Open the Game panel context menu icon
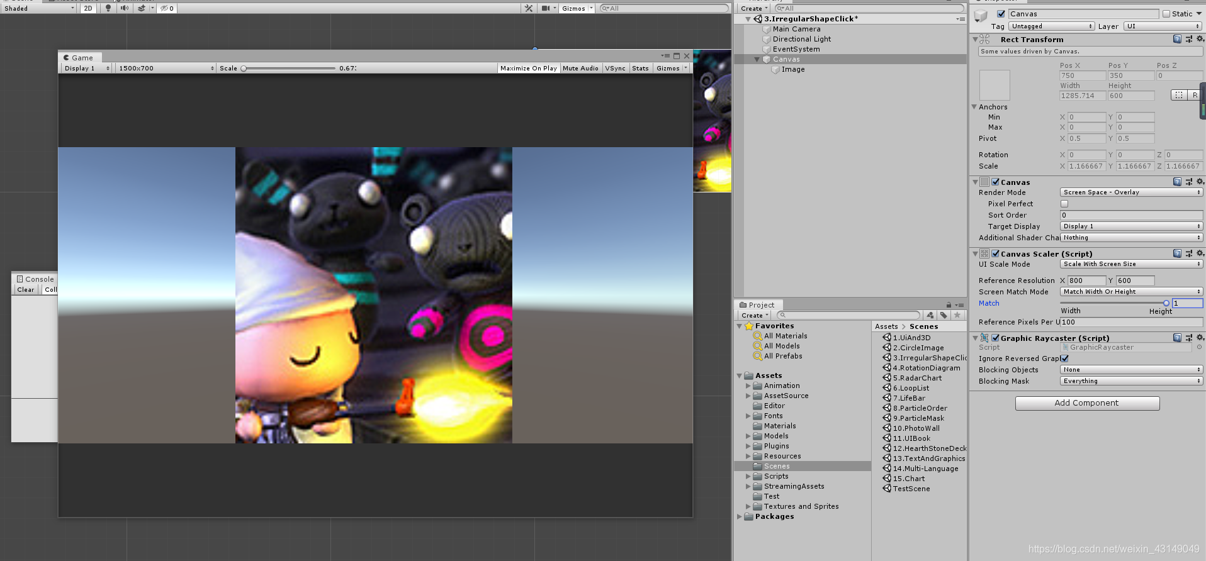Screen dimensions: 1206x561 click(x=665, y=56)
